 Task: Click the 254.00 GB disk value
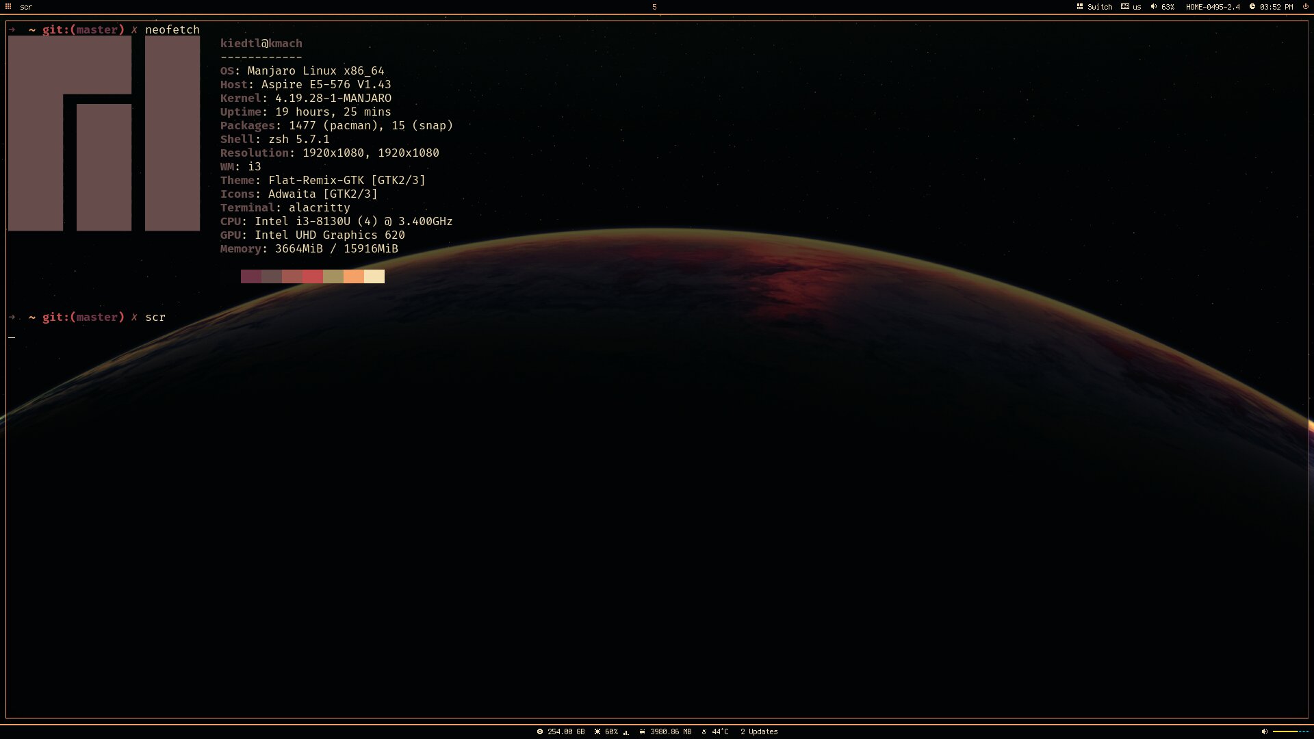tap(566, 731)
